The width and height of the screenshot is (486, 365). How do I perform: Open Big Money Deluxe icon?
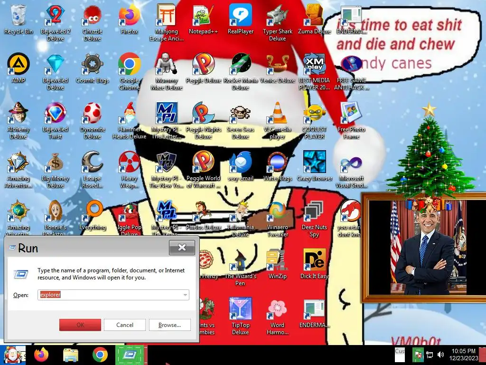(55, 170)
